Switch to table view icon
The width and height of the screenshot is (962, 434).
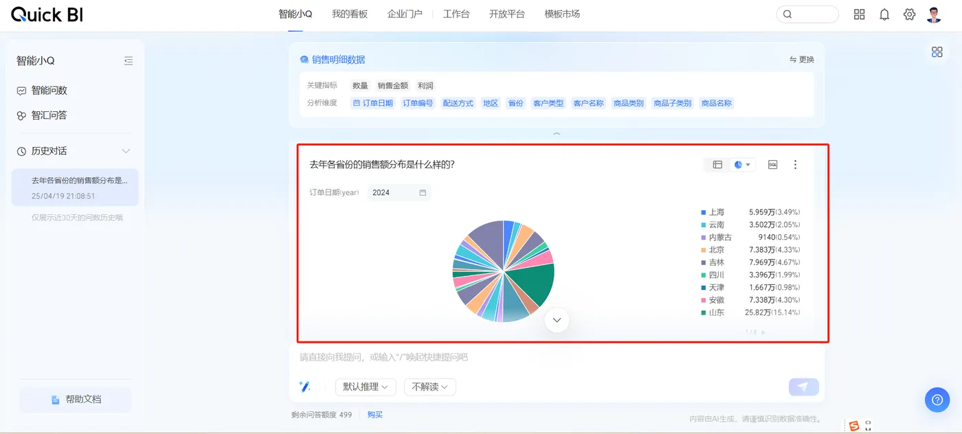tap(717, 165)
